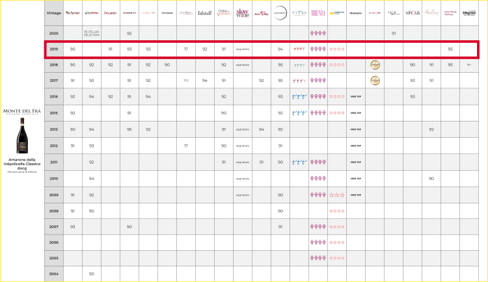Click score 90 in 2004 row
Image resolution: width=488 pixels, height=282 pixels.
(92, 274)
